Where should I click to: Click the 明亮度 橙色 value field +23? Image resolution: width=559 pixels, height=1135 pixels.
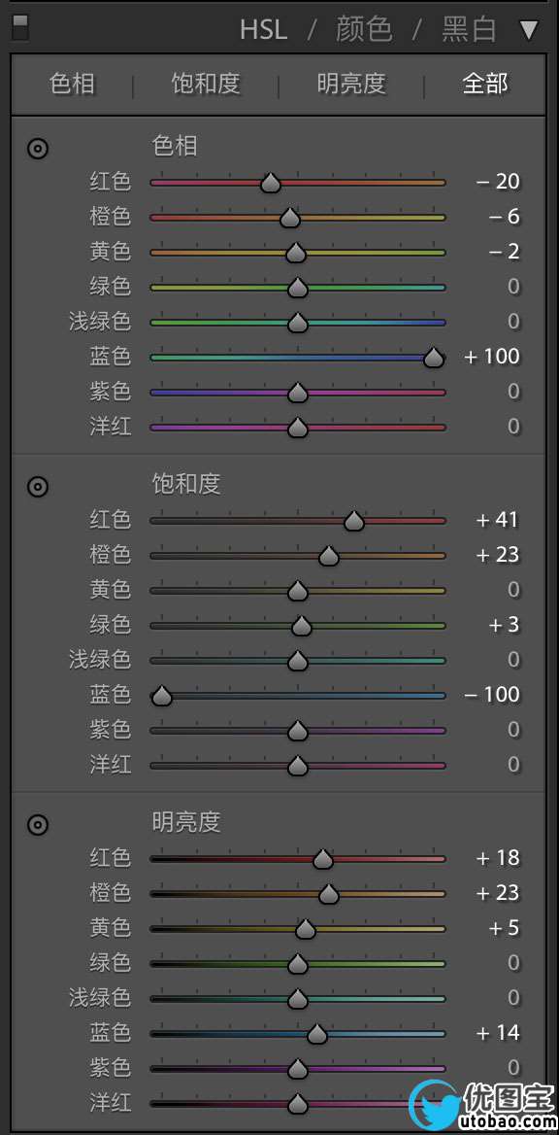[498, 892]
